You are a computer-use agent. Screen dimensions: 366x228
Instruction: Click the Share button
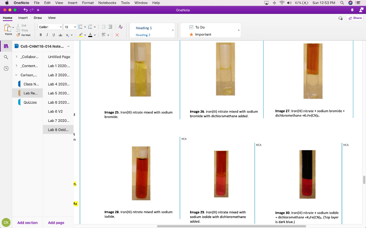355,18
